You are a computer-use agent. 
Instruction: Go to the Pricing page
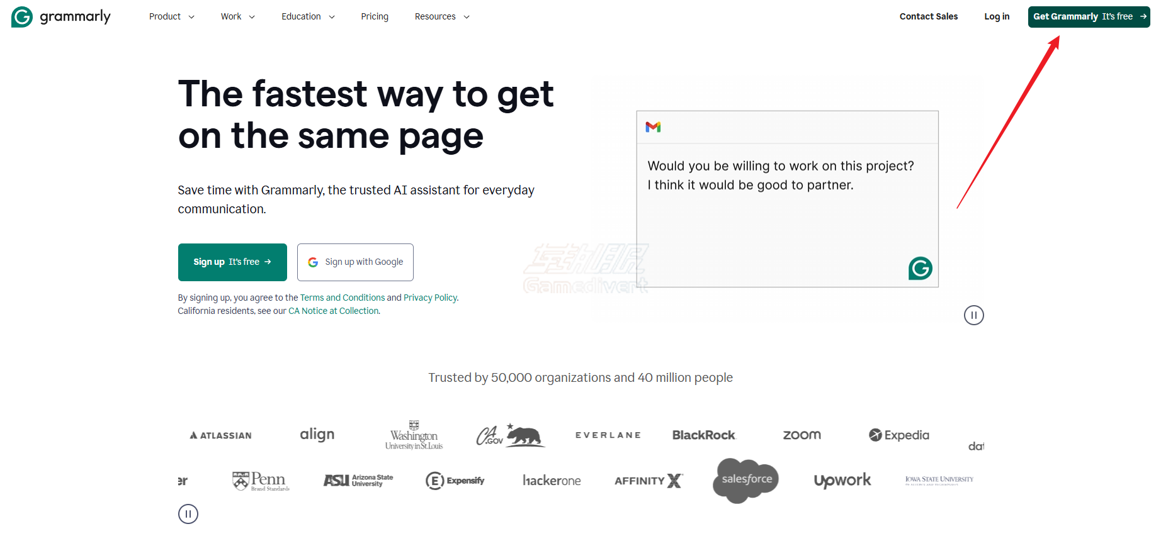tap(375, 17)
